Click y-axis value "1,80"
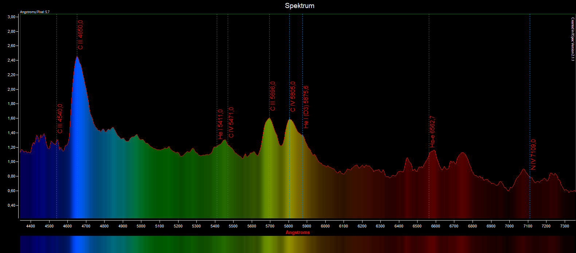The width and height of the screenshot is (576, 253). [x=11, y=104]
